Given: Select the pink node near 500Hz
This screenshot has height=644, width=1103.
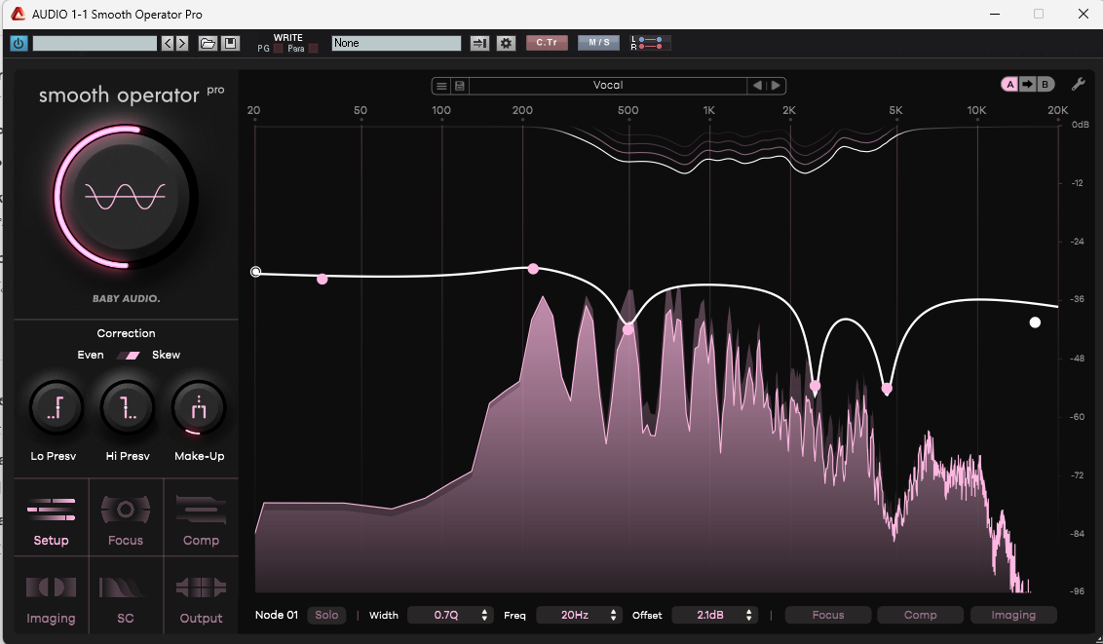Looking at the screenshot, I should pyautogui.click(x=628, y=328).
